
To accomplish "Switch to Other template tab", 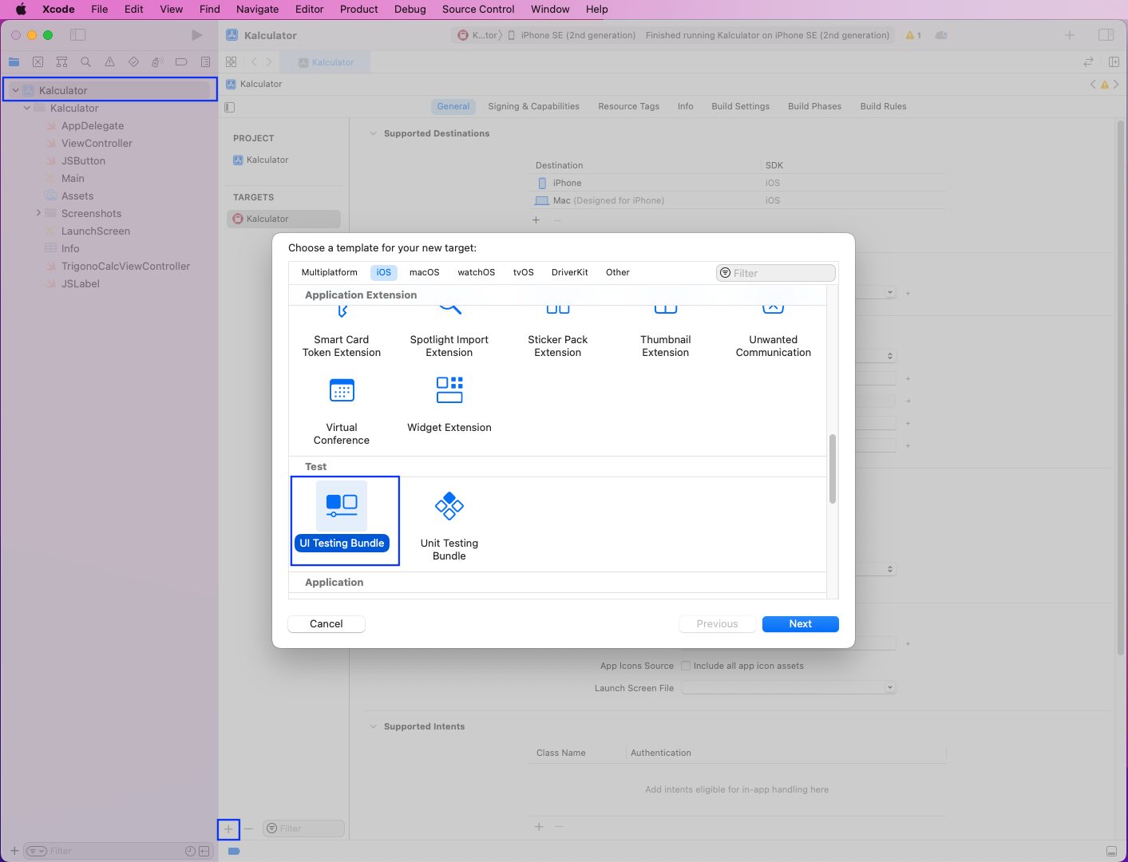I will [618, 272].
